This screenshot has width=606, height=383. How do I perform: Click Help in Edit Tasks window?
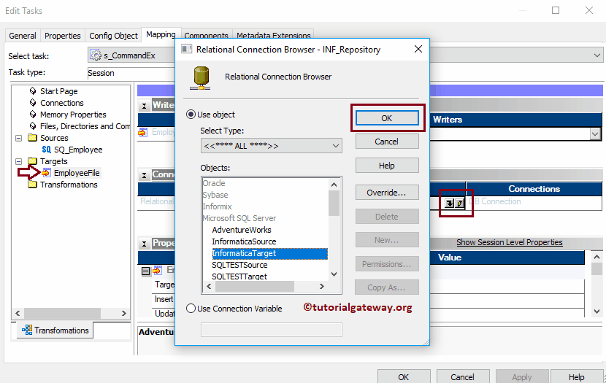[576, 377]
